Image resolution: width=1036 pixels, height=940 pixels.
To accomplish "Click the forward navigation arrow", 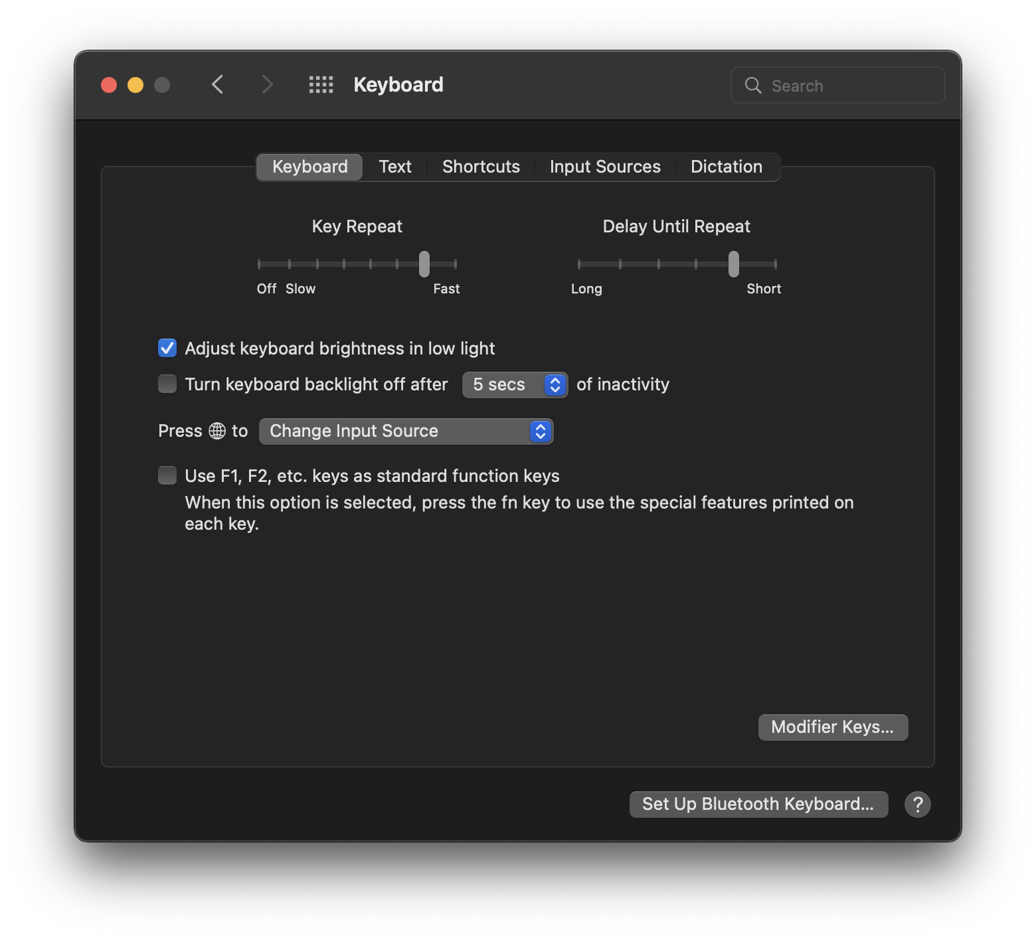I will coord(267,85).
